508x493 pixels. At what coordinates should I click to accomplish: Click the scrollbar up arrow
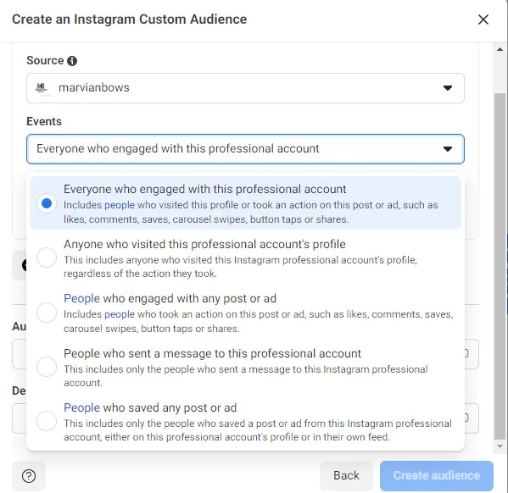[x=500, y=49]
